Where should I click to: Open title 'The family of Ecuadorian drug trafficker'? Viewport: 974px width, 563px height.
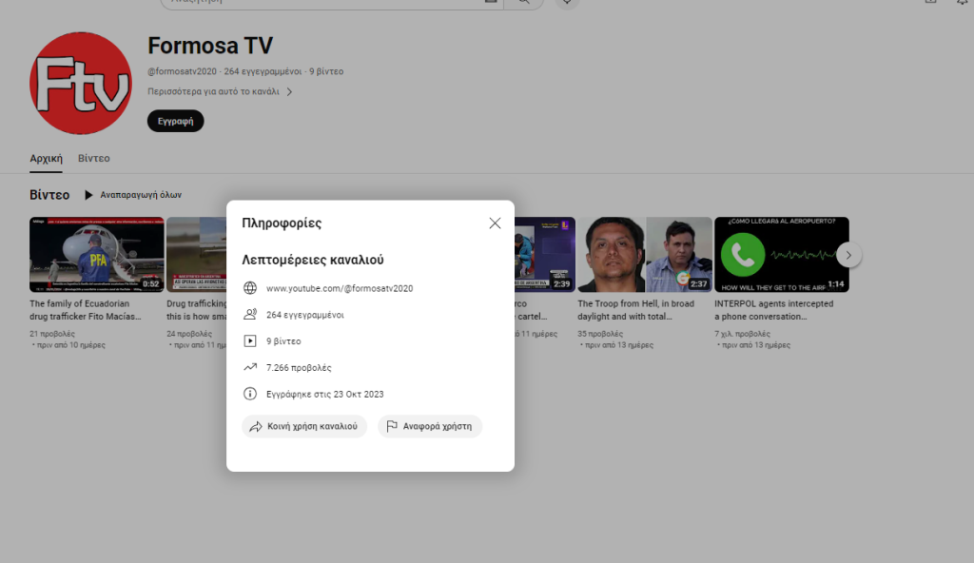click(x=86, y=310)
